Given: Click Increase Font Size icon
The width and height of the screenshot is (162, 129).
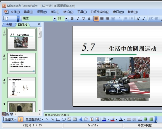Looking at the screenshot, I should click(x=138, y=19).
